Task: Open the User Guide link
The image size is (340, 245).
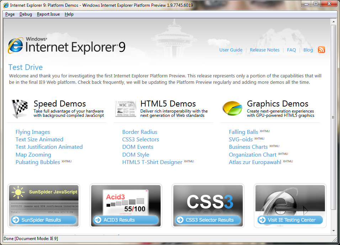Action: pos(231,50)
